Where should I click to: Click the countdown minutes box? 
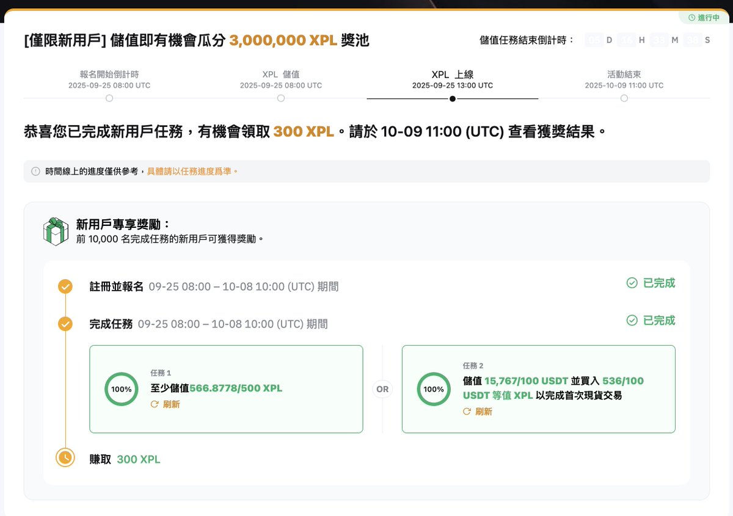pyautogui.click(x=660, y=40)
